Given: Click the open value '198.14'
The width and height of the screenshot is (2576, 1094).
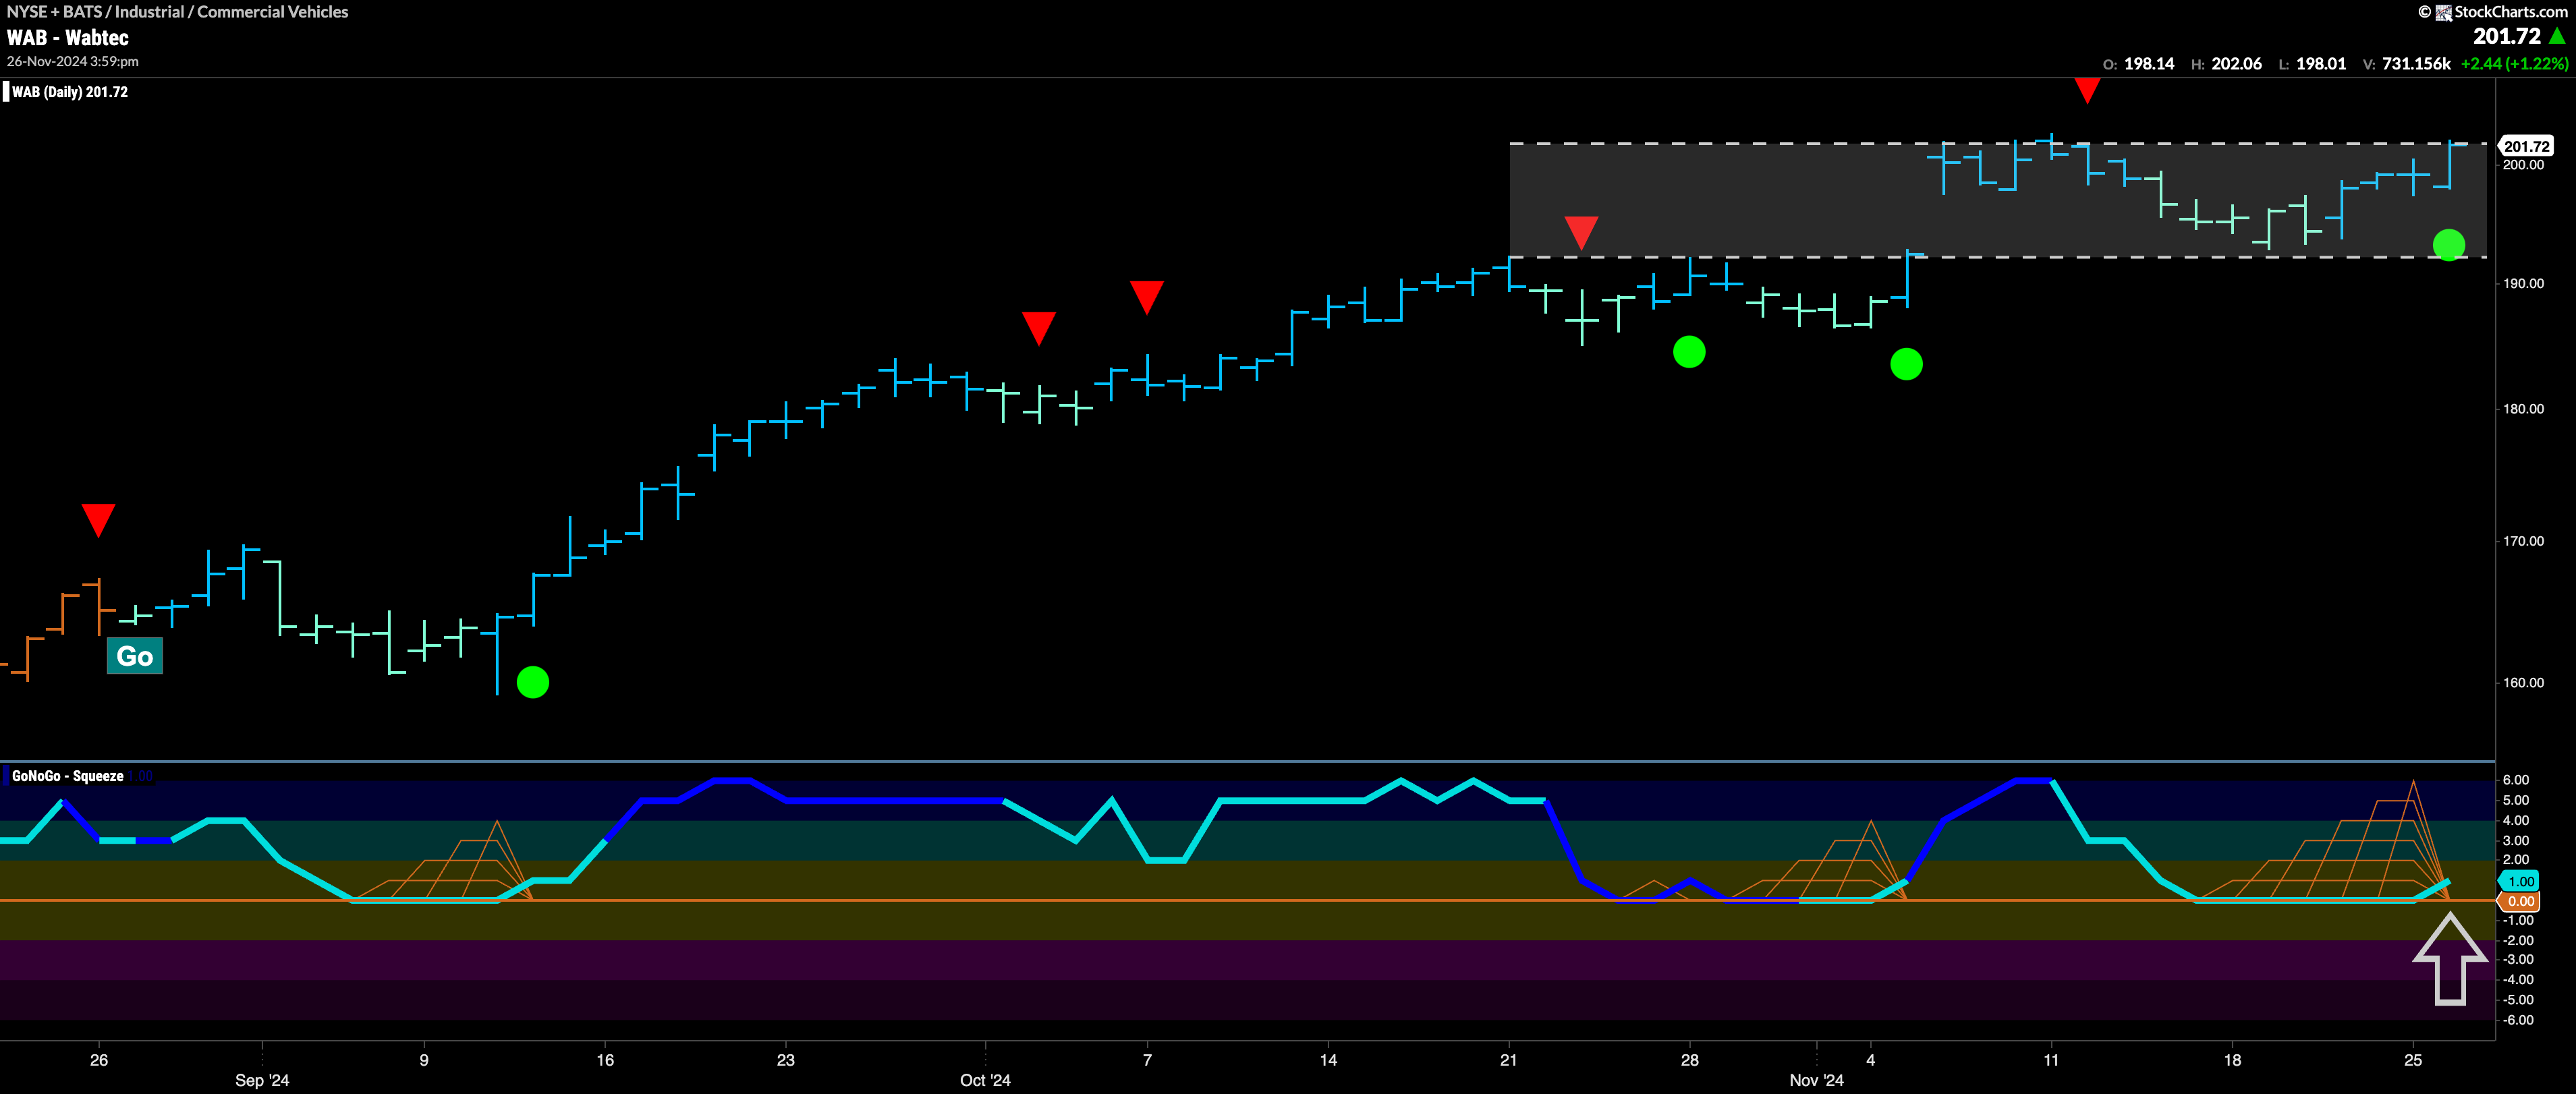Looking at the screenshot, I should [x=2149, y=64].
